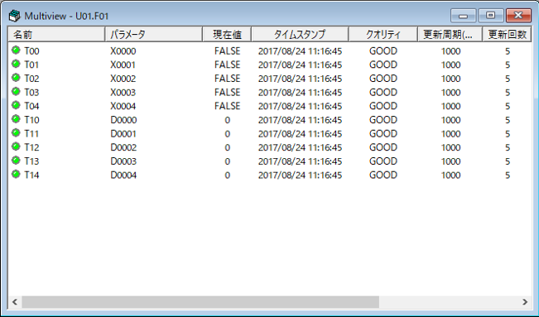
Task: Click the current value 0 for D0000
Action: pyautogui.click(x=227, y=120)
